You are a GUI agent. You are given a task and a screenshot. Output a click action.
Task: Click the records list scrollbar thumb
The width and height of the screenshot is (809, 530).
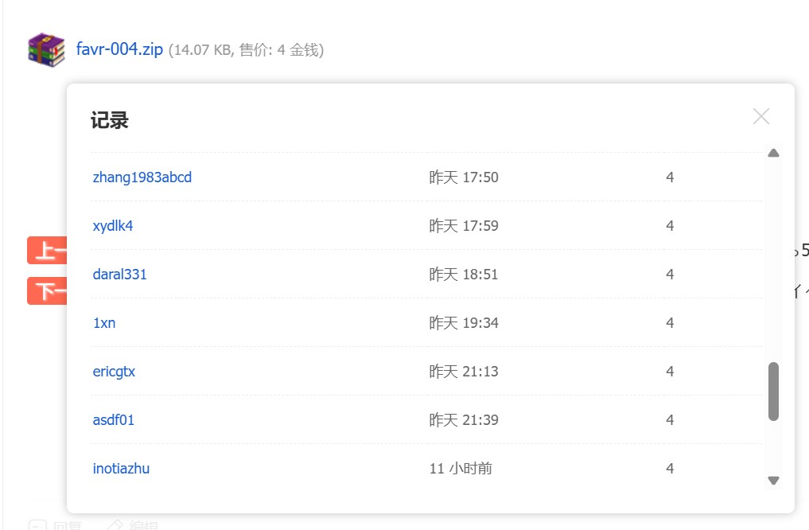[x=773, y=392]
